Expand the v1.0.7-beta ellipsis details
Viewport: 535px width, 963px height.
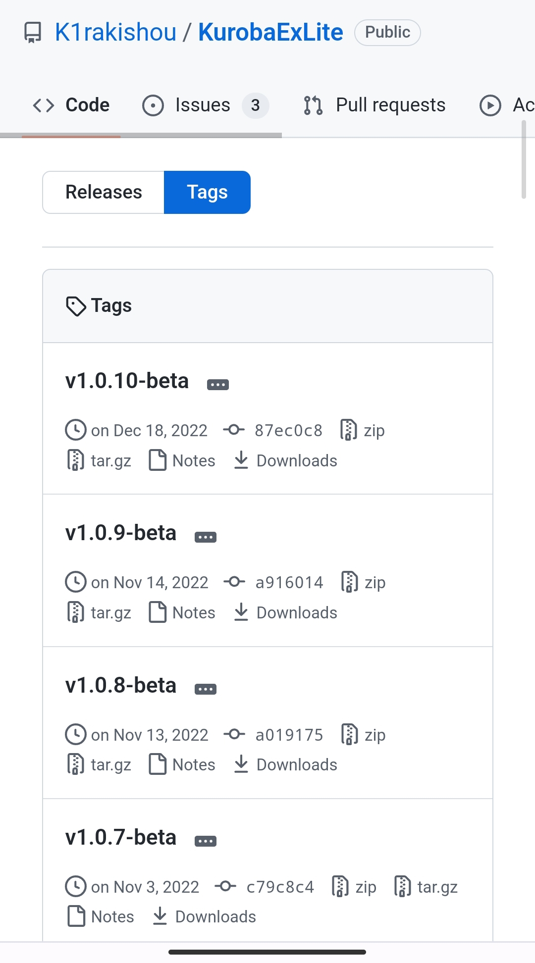[206, 841]
